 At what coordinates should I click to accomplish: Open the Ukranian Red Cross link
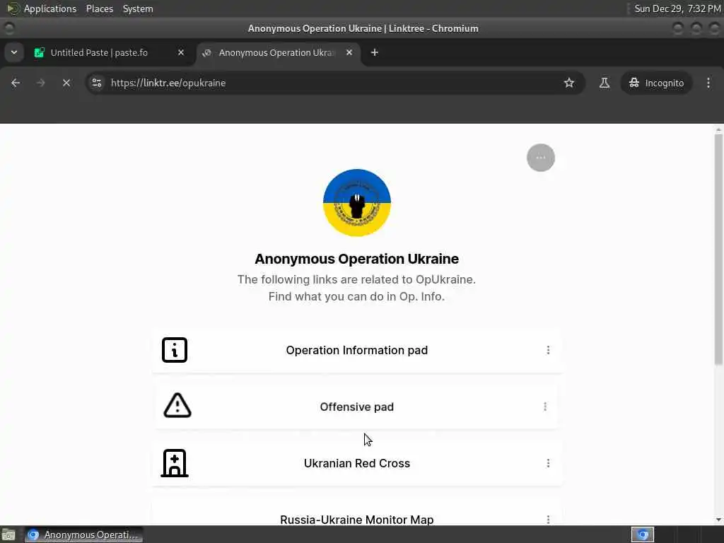click(357, 464)
